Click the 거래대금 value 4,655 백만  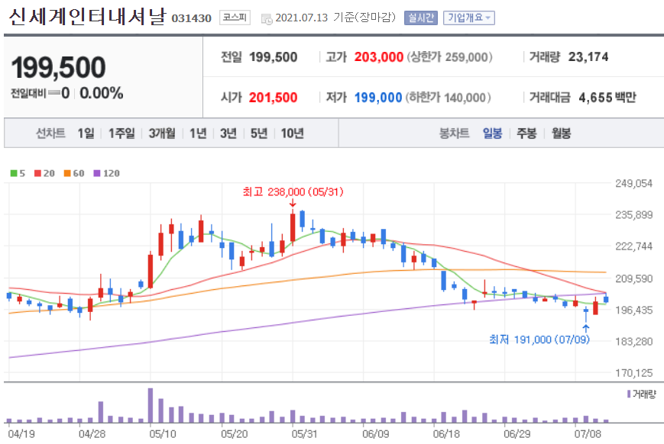[607, 98]
